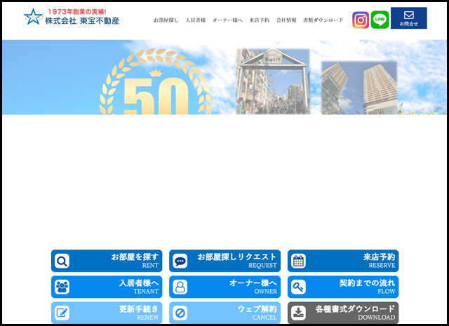Screen dimensions: 449x326
Task: Click the key icon on FLOW
Action: [x=298, y=287]
